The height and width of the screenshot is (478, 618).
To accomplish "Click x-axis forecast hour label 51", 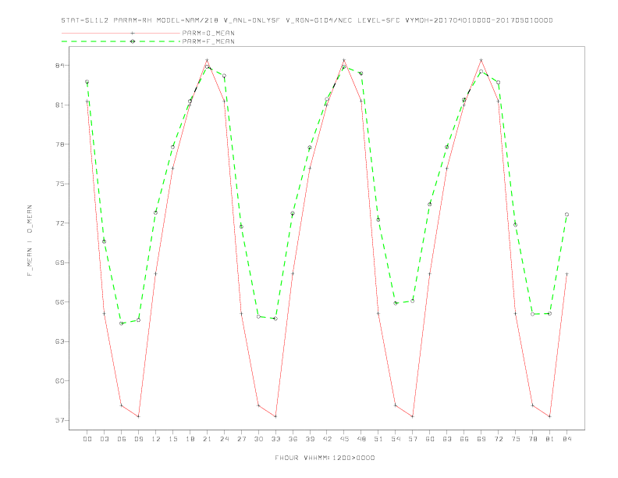I will pos(378,439).
